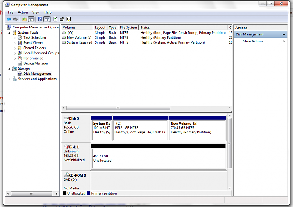Image resolution: width=293 pixels, height=207 pixels.
Task: Expand the Performance node arrow
Action: [x=15, y=58]
